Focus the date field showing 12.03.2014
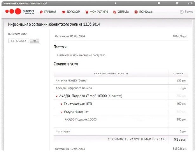This screenshot has width=196, height=153. coord(18,41)
